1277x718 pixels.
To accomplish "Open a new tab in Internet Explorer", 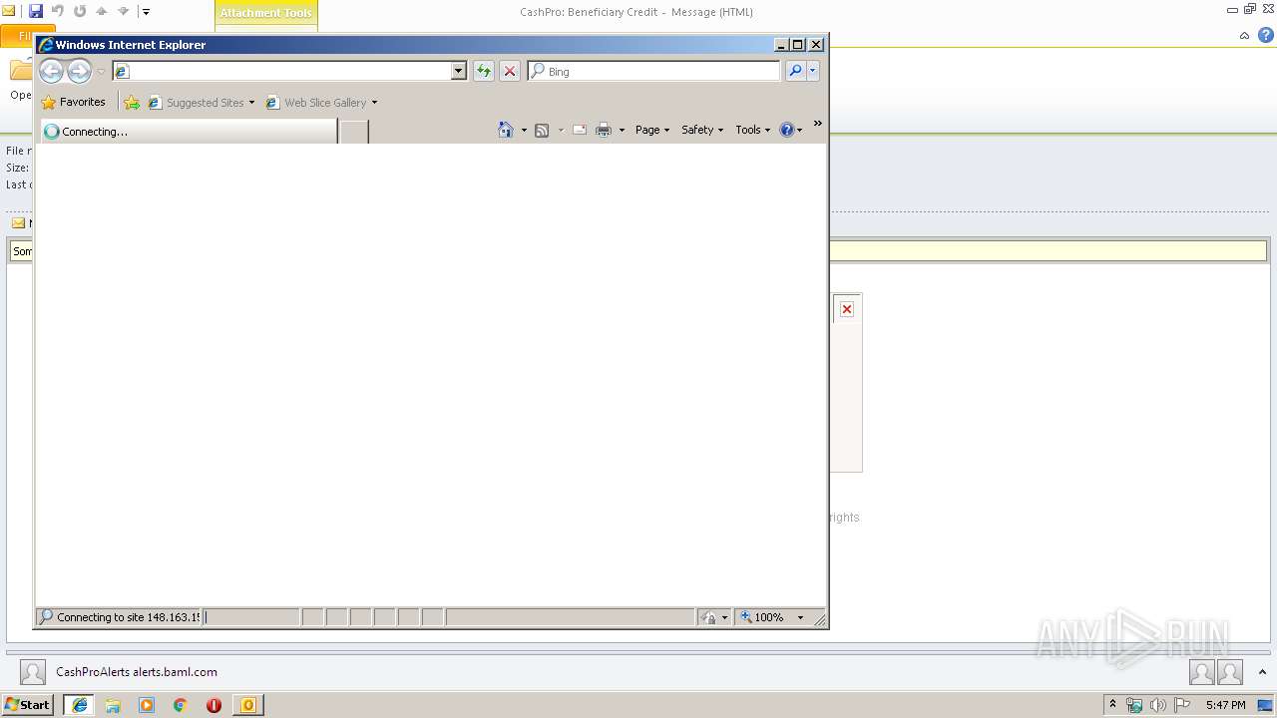I will click(x=353, y=131).
